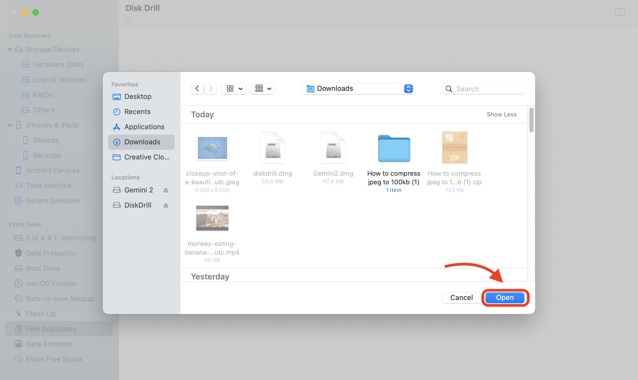Select Applications in Favorites sidebar

click(144, 127)
